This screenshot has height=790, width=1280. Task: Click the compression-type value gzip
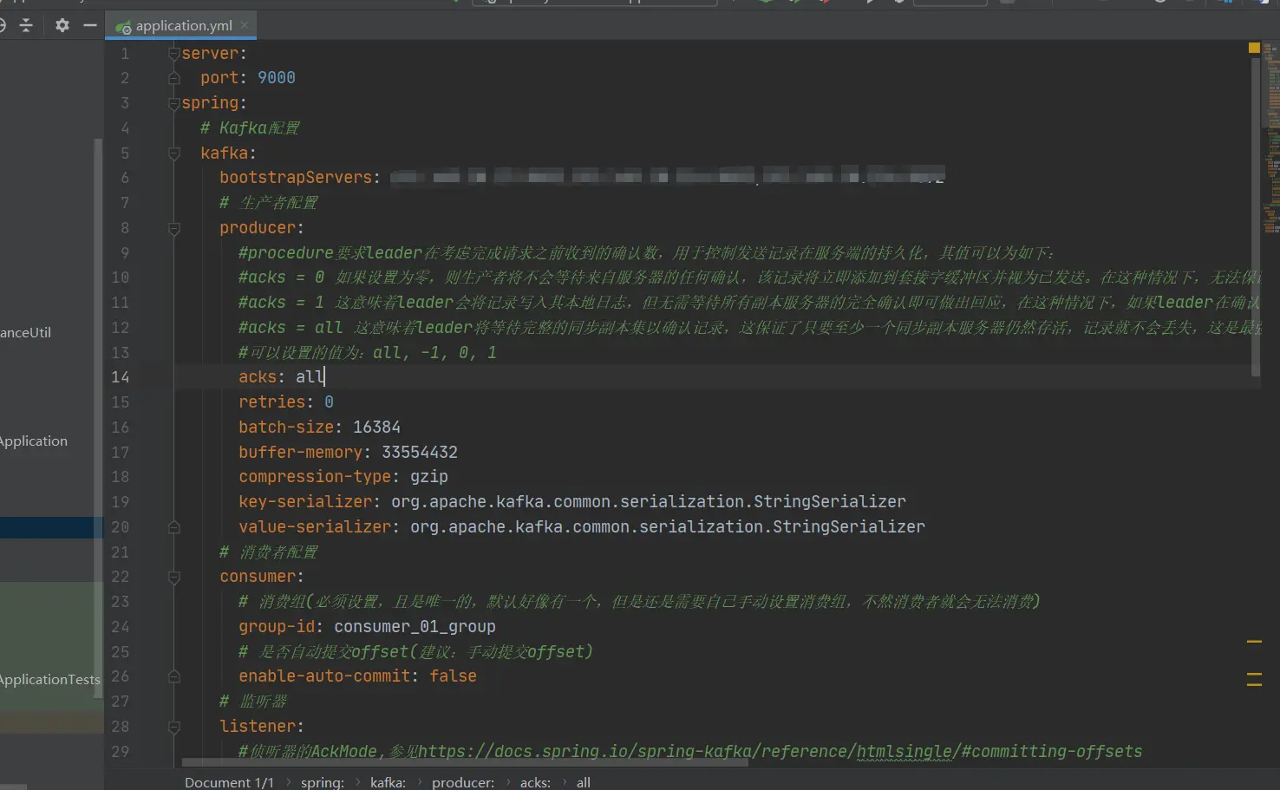(429, 477)
